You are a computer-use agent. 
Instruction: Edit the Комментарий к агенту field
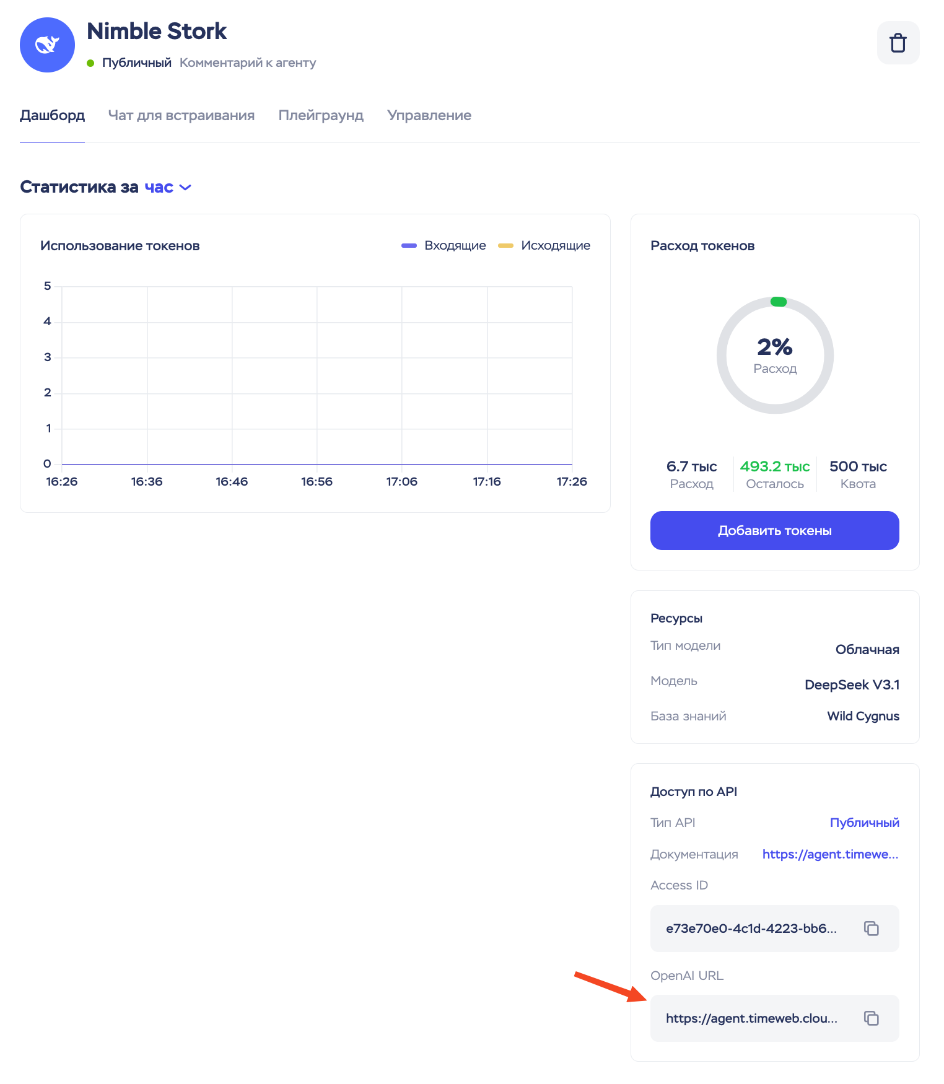coord(248,63)
